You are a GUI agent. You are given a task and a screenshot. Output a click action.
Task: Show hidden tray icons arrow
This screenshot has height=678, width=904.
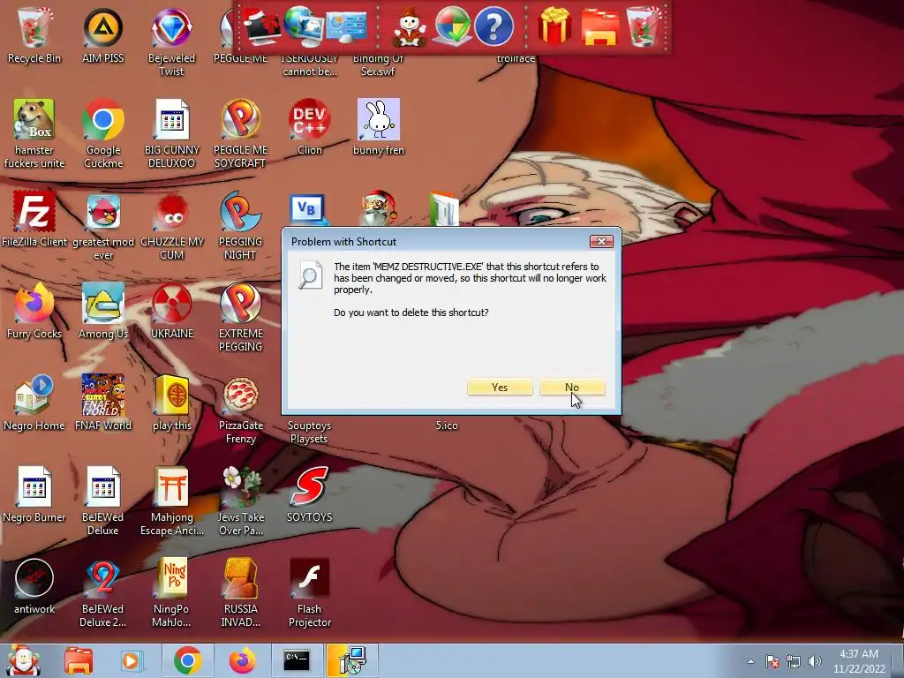pyautogui.click(x=750, y=661)
